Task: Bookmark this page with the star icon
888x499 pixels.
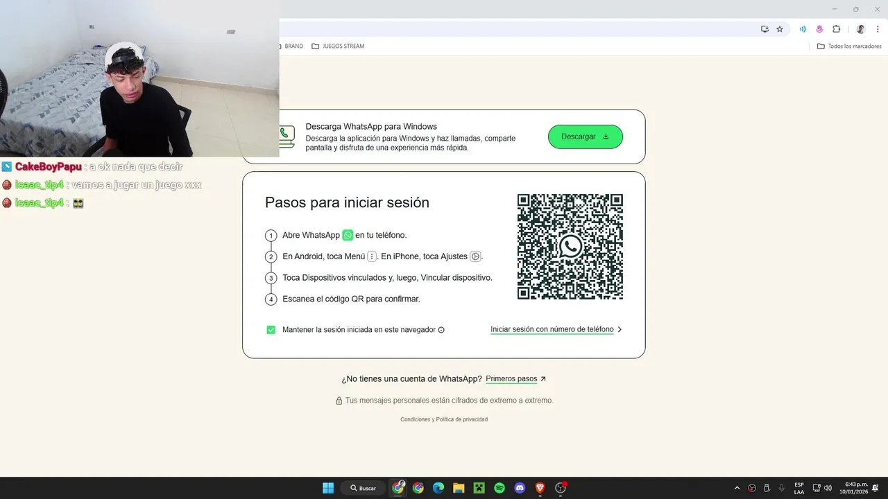Action: [x=780, y=29]
